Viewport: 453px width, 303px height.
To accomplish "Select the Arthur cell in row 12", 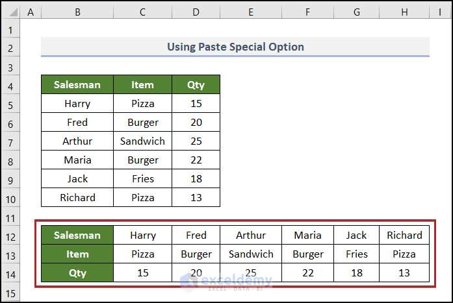I will [x=251, y=235].
